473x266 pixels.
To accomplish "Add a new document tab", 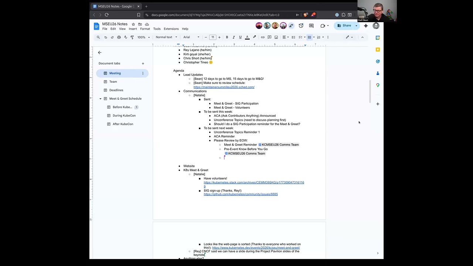I will [143, 64].
